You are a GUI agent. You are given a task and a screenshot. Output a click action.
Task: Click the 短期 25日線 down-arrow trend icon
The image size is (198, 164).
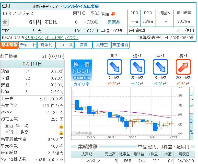(x=137, y=67)
